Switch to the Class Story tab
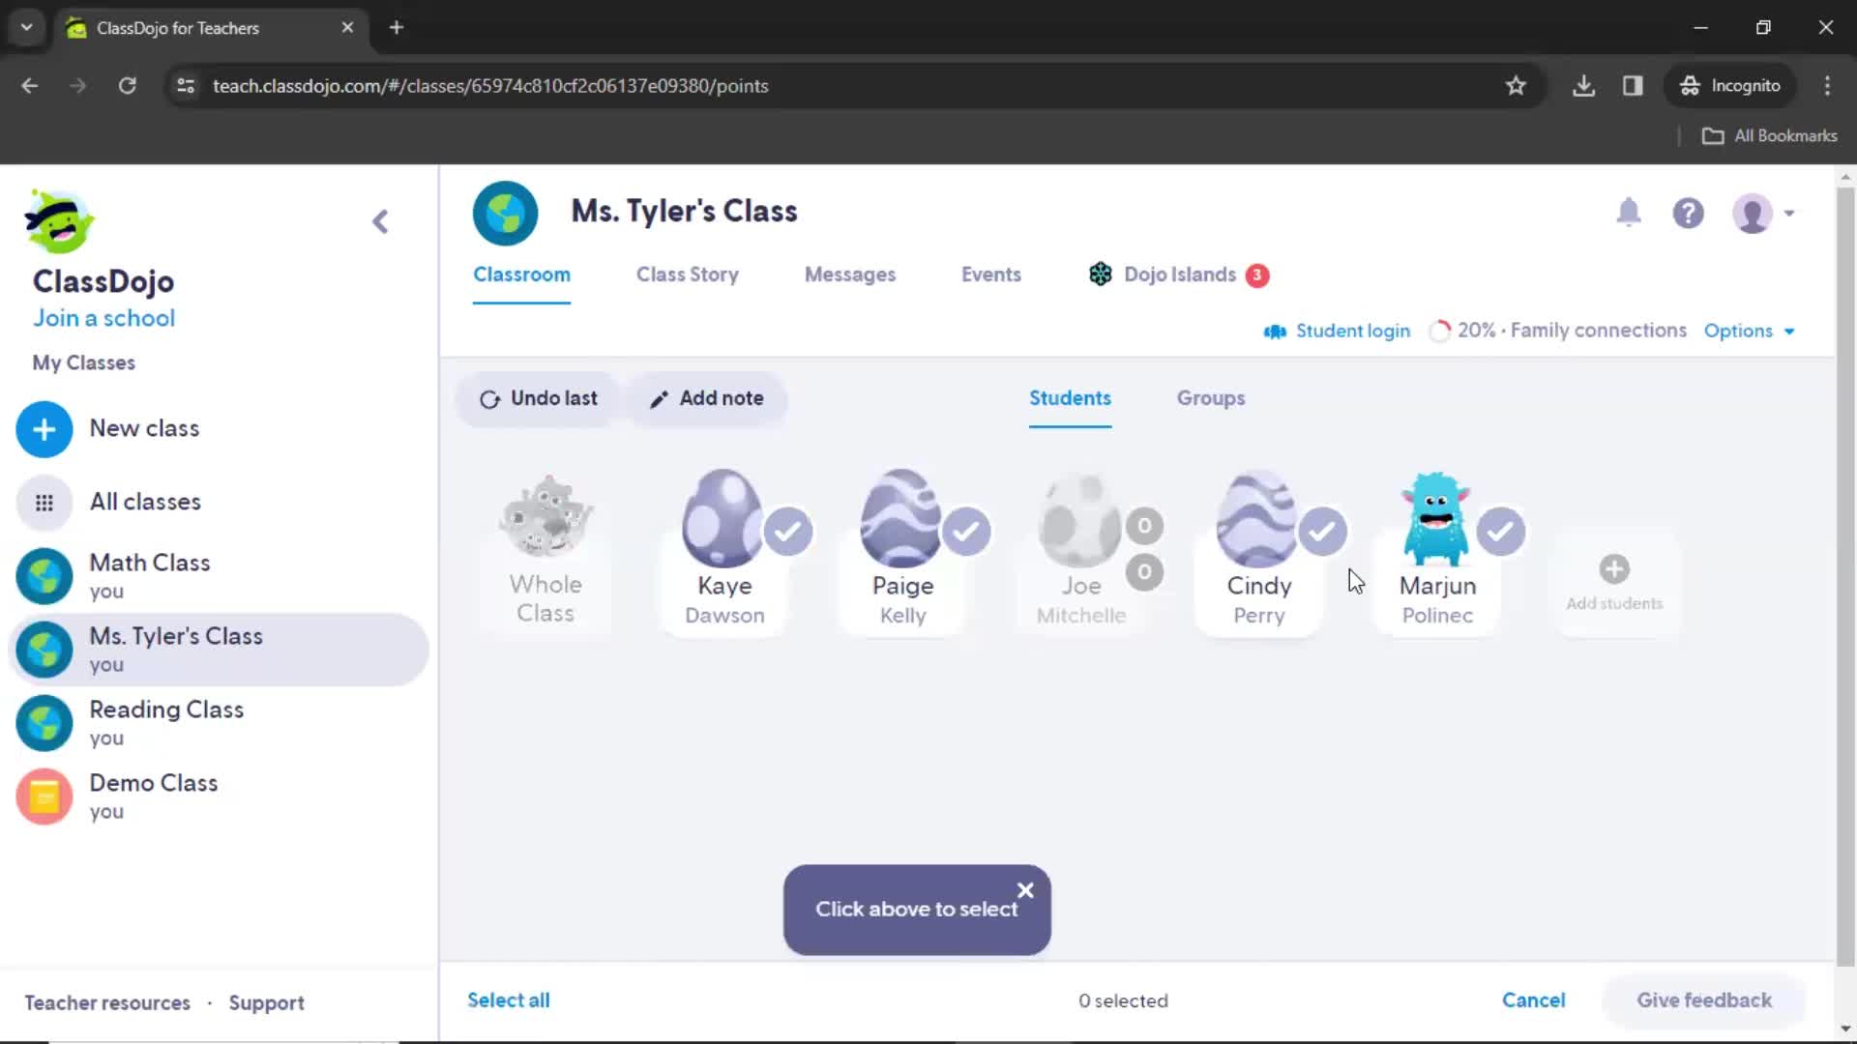Viewport: 1857px width, 1044px height. pyautogui.click(x=688, y=275)
